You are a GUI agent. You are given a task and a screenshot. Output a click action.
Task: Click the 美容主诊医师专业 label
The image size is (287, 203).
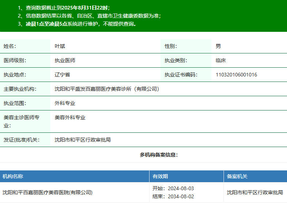22,121
